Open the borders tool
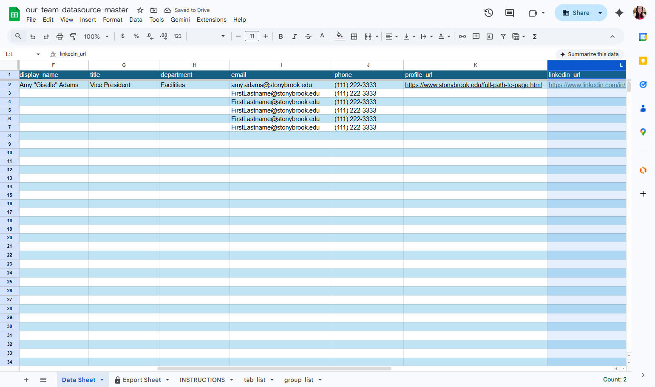Screen dimensions: 655x387 [354, 37]
